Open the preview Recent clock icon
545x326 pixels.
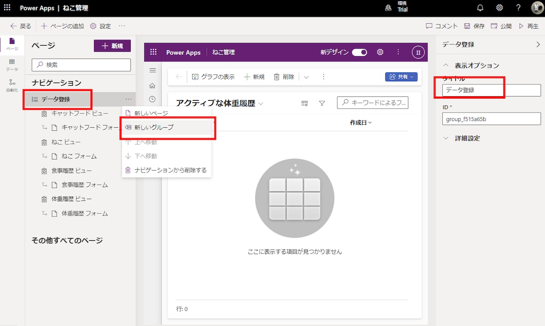(x=152, y=99)
